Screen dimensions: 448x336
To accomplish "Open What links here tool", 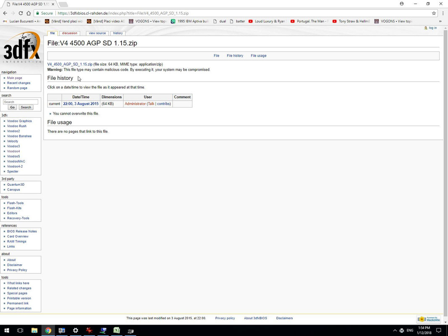I will pyautogui.click(x=18, y=283).
